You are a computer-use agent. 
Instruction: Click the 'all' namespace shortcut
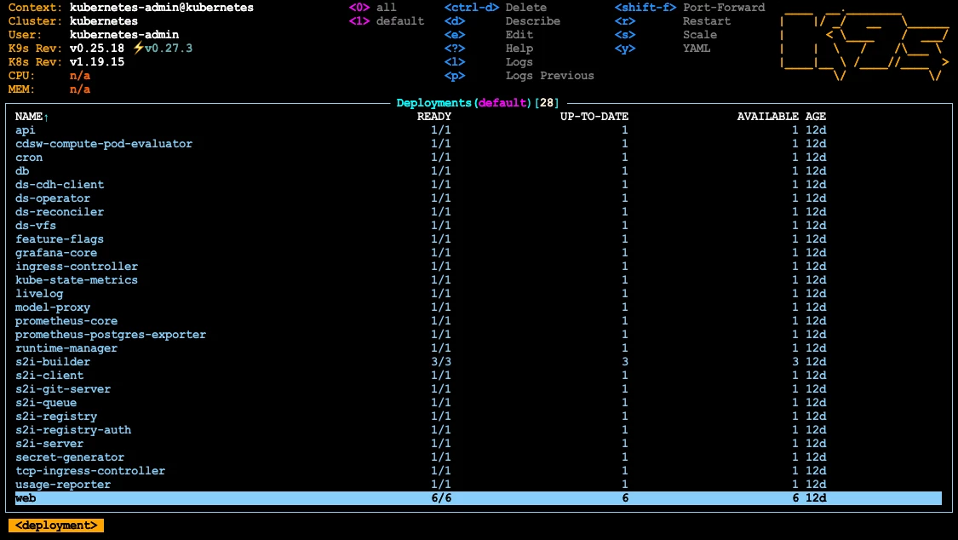click(x=386, y=8)
